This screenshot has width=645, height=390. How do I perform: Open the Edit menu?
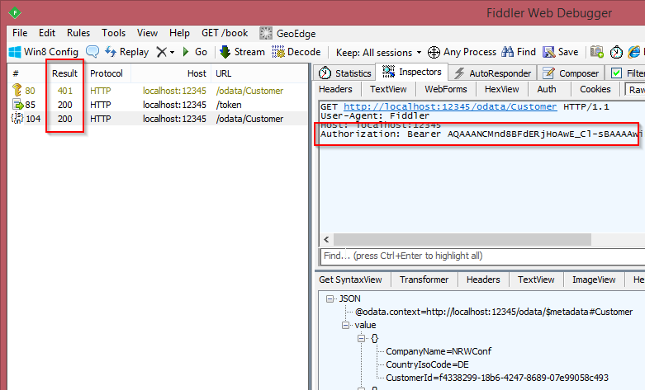click(x=47, y=33)
